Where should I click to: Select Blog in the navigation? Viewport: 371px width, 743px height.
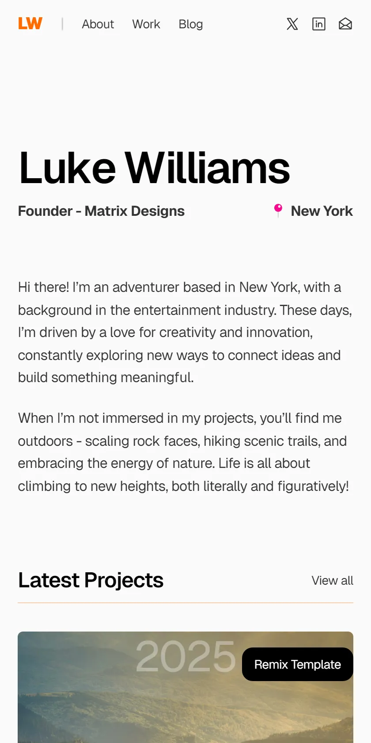click(191, 24)
